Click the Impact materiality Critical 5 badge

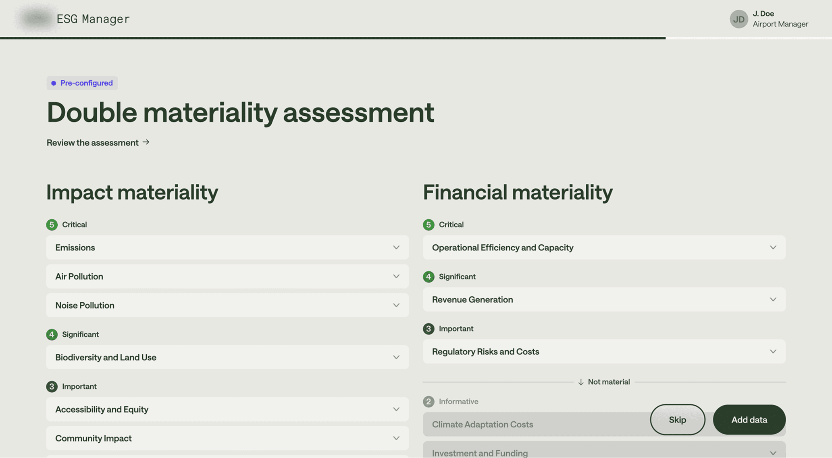point(52,225)
